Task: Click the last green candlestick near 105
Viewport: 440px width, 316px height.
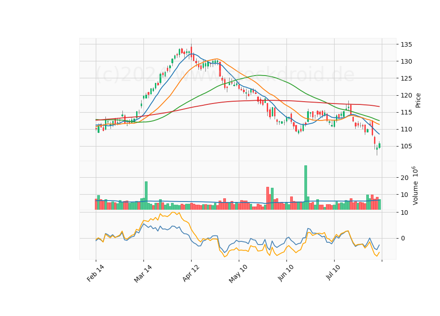Action: (x=379, y=146)
